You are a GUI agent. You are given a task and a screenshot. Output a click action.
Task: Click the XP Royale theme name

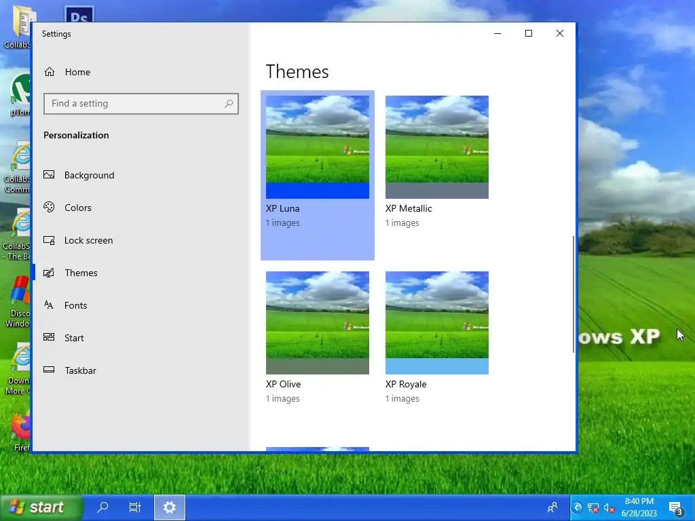(x=406, y=384)
